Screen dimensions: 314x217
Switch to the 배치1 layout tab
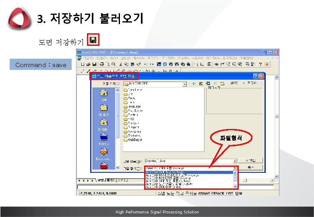[110, 180]
